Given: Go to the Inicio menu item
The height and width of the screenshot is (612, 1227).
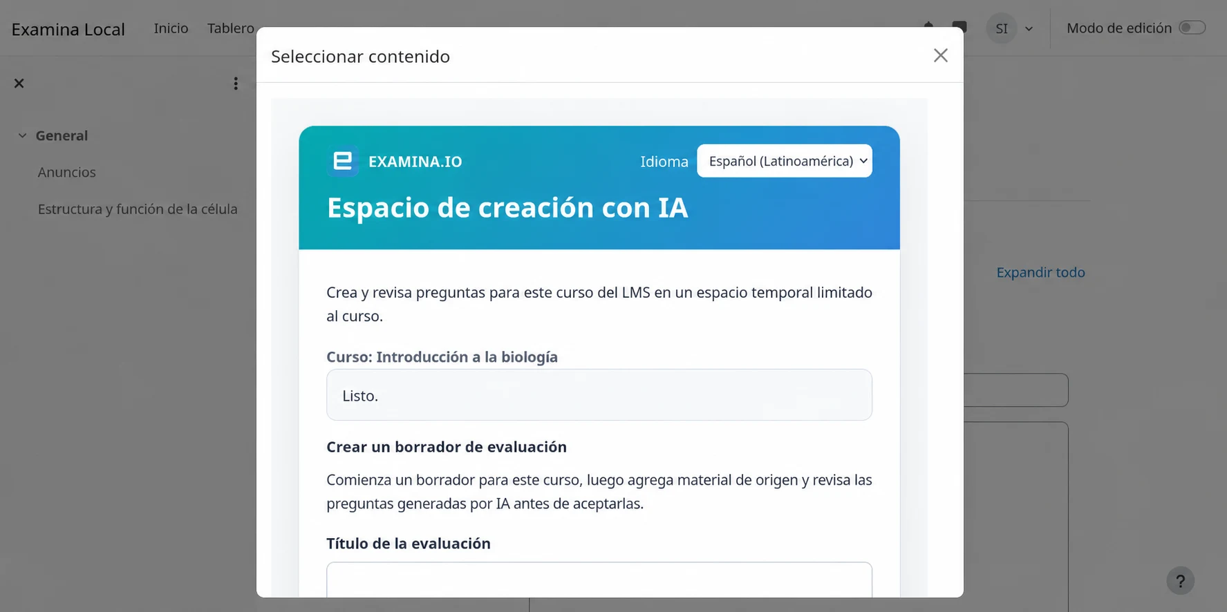Looking at the screenshot, I should [171, 28].
